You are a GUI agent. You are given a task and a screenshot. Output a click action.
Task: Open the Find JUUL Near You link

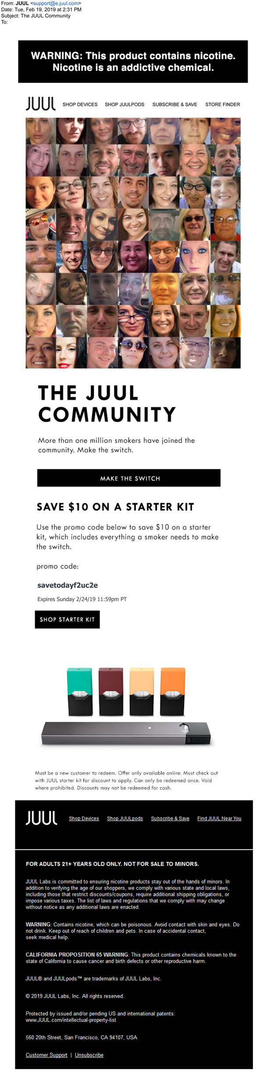(x=219, y=818)
